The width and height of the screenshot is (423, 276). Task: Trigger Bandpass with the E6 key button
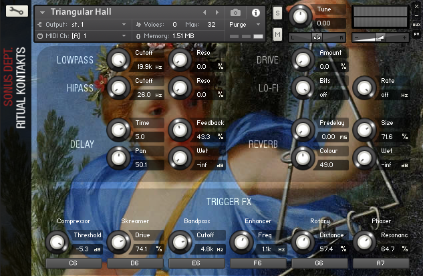(x=196, y=263)
